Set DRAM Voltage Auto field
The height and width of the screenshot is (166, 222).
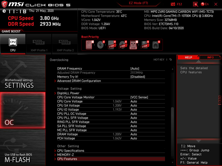click(x=134, y=134)
